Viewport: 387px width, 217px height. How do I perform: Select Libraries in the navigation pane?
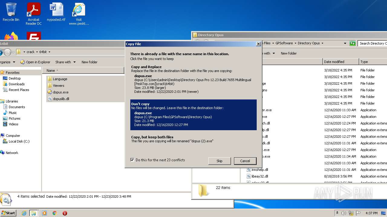pyautogui.click(x=12, y=101)
